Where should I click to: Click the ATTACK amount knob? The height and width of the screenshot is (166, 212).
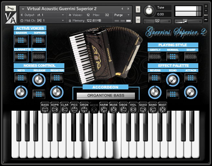[x=191, y=92]
